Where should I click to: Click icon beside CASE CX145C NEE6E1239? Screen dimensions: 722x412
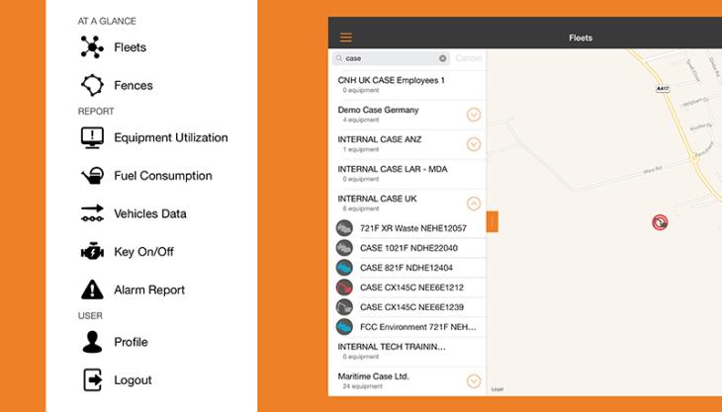pos(344,307)
